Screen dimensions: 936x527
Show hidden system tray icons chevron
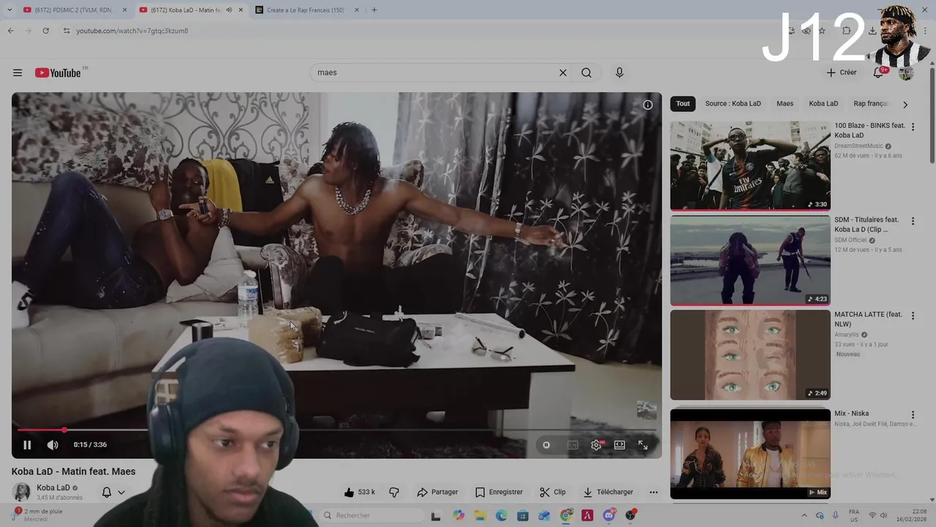point(804,515)
